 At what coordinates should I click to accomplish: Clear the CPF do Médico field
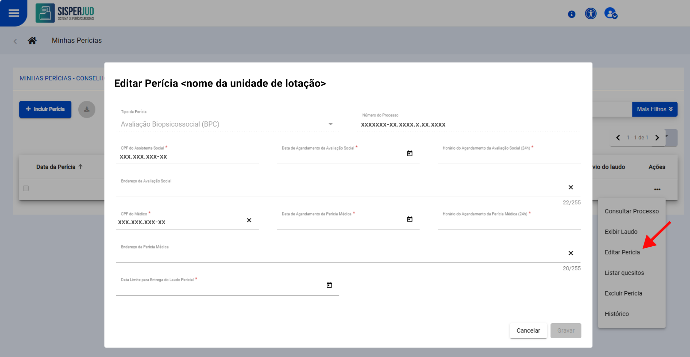pos(249,220)
